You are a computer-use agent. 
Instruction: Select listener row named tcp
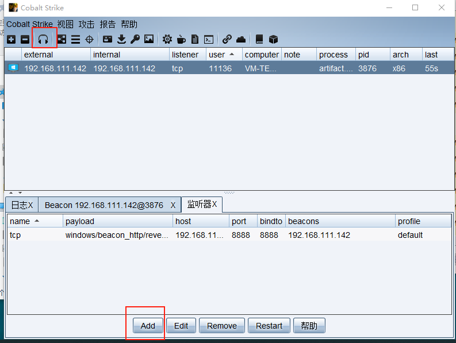(229, 235)
